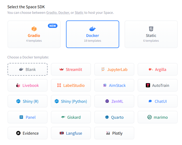Pick the Static SDK card

[x=151, y=34]
